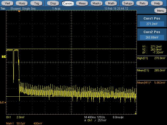Select the Curs2 Pos value field
Viewport: 167px width, 125px height.
(x=152, y=37)
